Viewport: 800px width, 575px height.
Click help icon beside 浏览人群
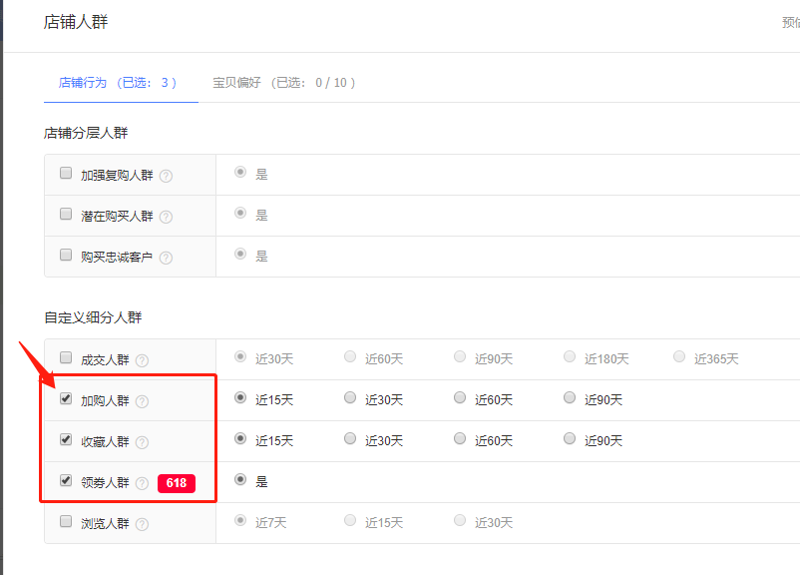click(x=142, y=524)
